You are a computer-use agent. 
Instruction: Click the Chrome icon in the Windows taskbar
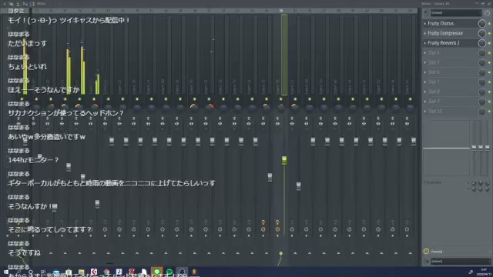pos(106,272)
